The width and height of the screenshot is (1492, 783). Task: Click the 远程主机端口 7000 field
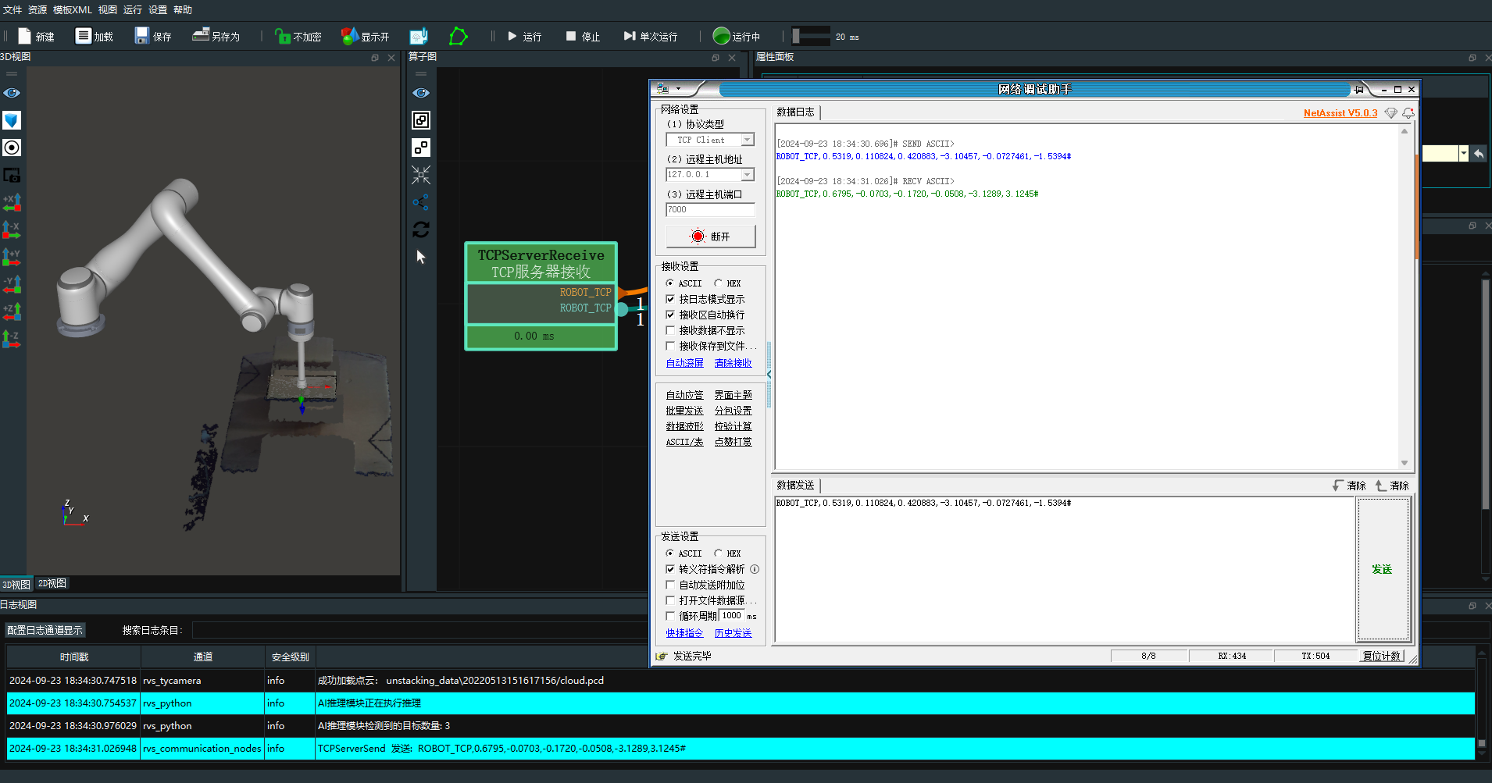point(710,210)
